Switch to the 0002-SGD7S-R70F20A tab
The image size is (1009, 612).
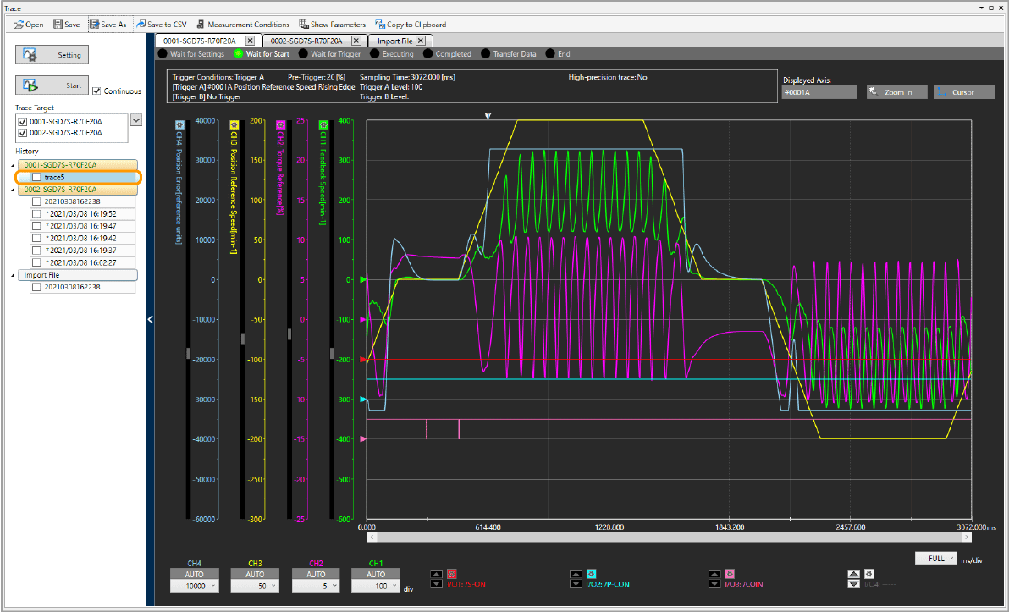tap(306, 41)
